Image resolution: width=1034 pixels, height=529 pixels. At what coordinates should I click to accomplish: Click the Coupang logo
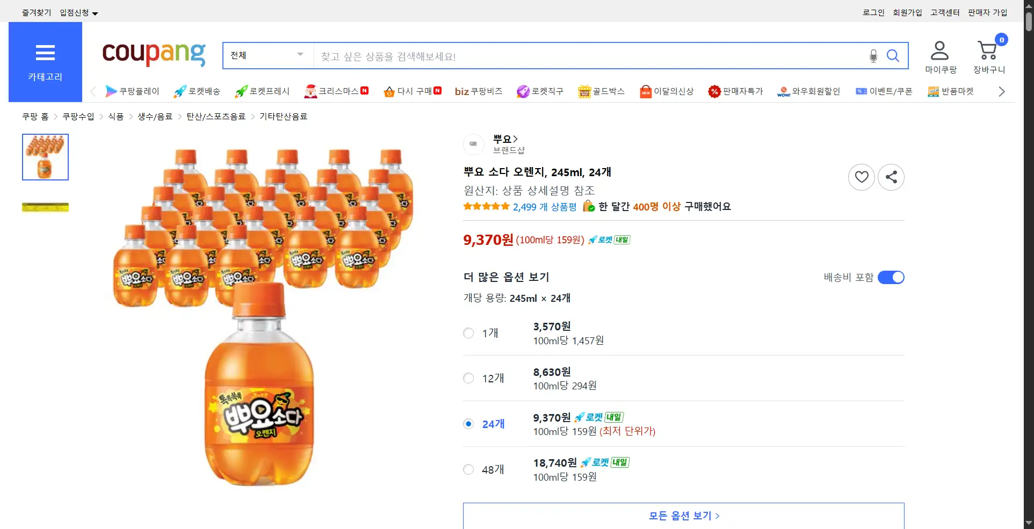pos(154,54)
